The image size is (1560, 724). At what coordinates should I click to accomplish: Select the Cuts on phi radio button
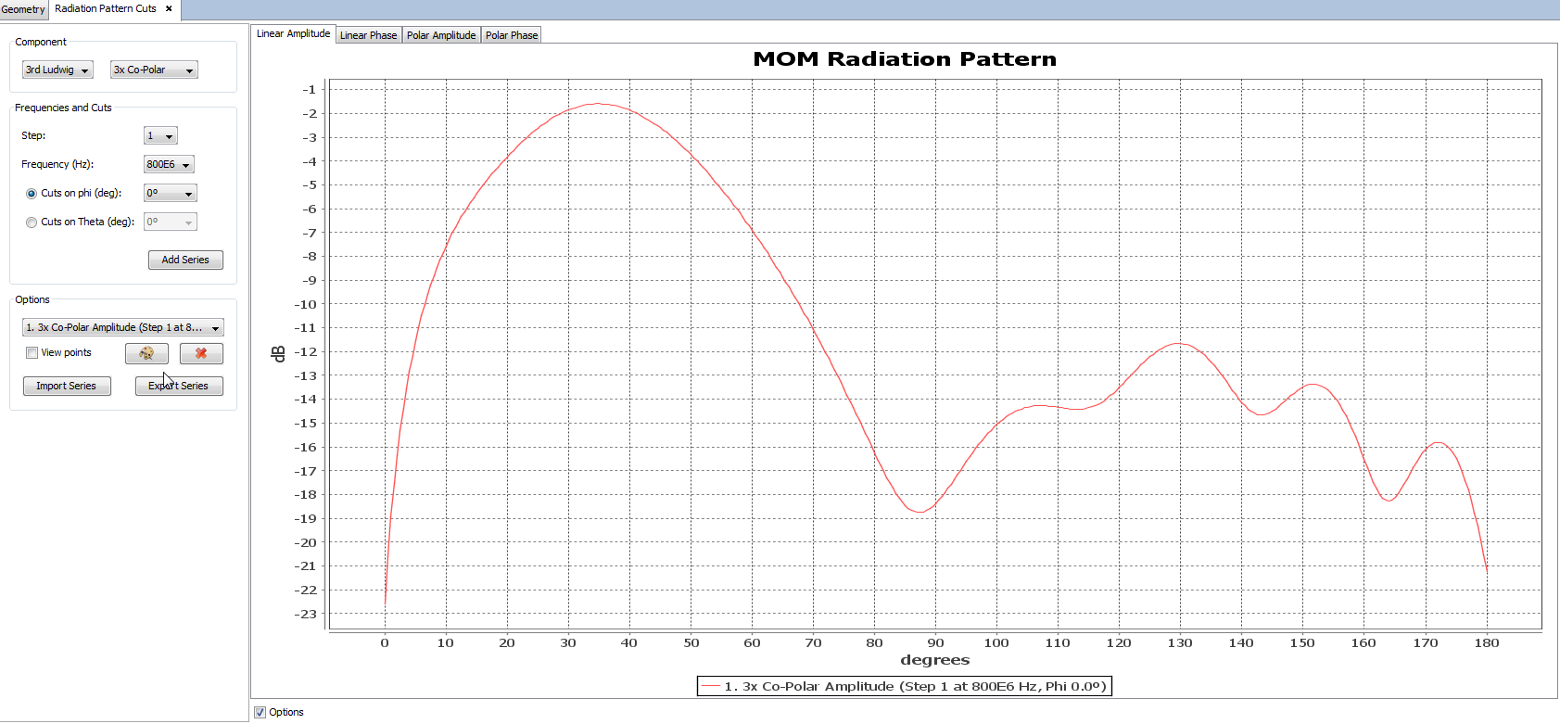click(x=32, y=194)
